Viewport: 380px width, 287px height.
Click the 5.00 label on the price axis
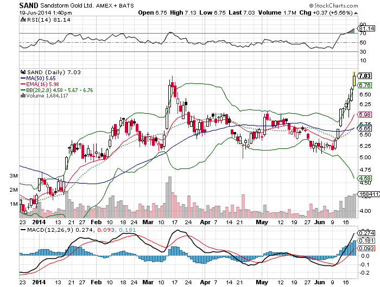365,158
